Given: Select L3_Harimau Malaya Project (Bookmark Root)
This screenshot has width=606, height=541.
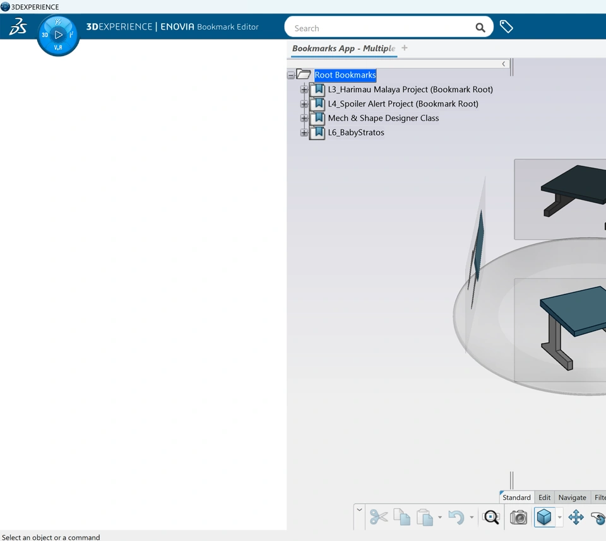Looking at the screenshot, I should (410, 89).
